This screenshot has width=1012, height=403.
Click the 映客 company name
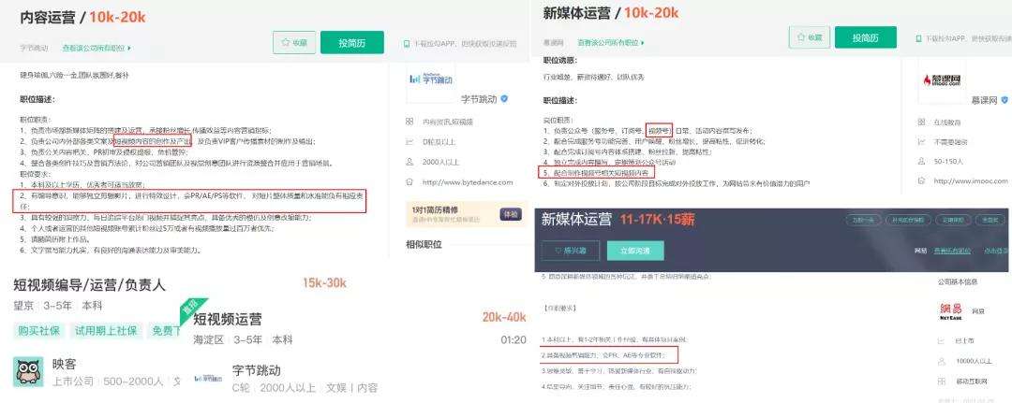pos(65,365)
